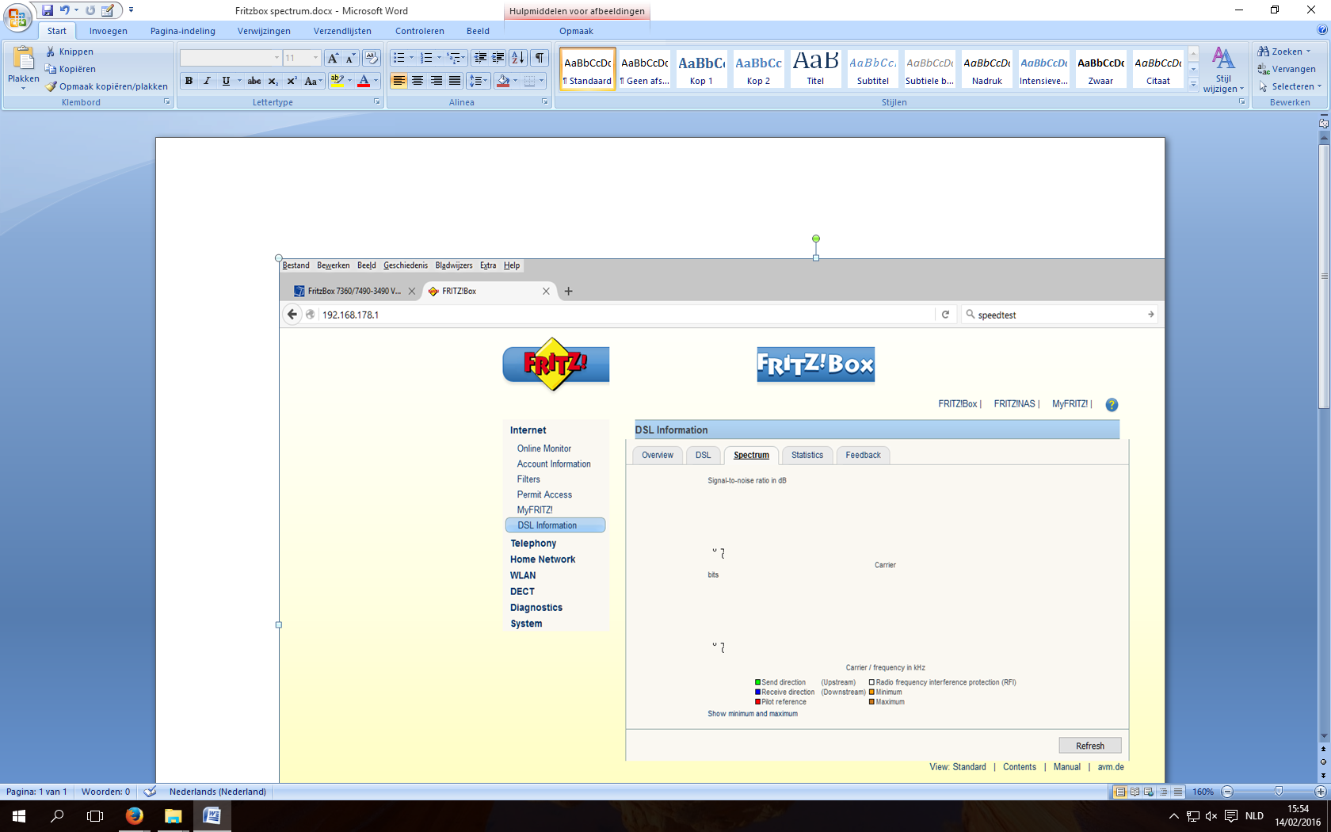The height and width of the screenshot is (832, 1331).
Task: Switch to the Pagina-indeling tab
Action: pyautogui.click(x=182, y=31)
